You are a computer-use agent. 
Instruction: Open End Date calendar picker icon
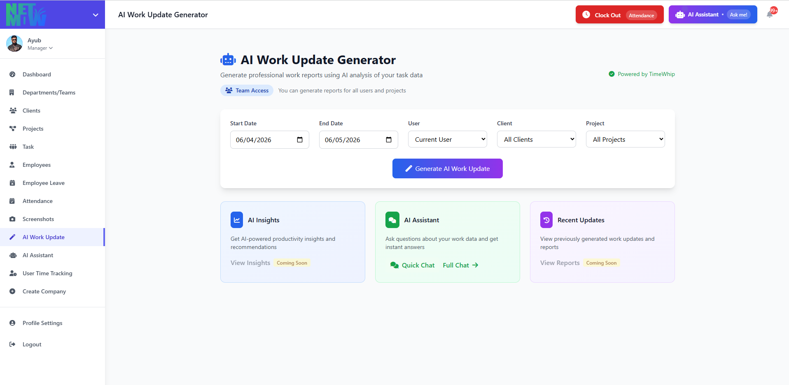[x=389, y=140]
